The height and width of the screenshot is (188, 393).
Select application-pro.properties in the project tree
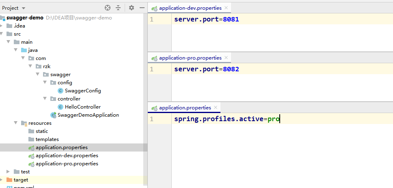[67, 164]
